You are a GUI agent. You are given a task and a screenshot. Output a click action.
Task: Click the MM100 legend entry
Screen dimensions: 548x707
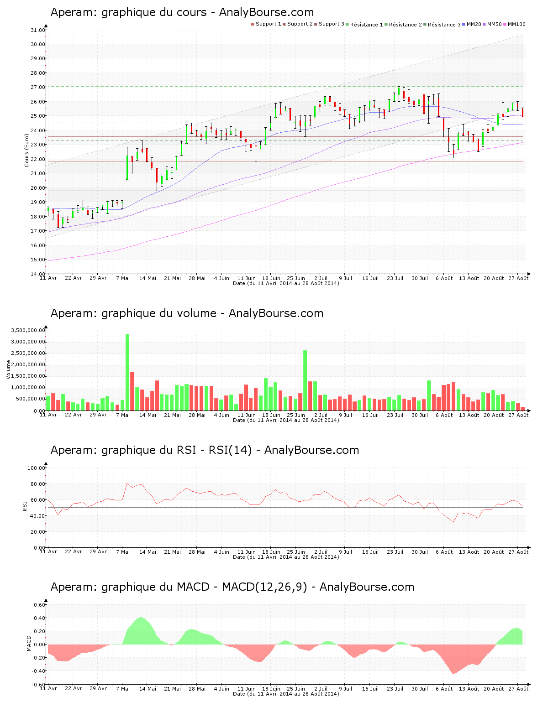(x=515, y=24)
